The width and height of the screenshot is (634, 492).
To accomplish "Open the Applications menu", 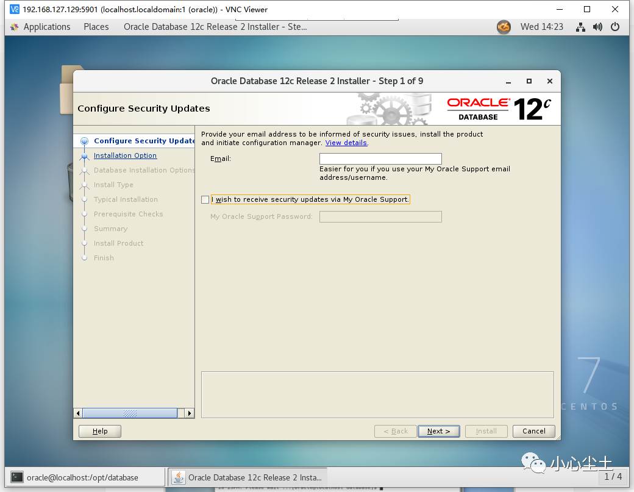I will (46, 27).
